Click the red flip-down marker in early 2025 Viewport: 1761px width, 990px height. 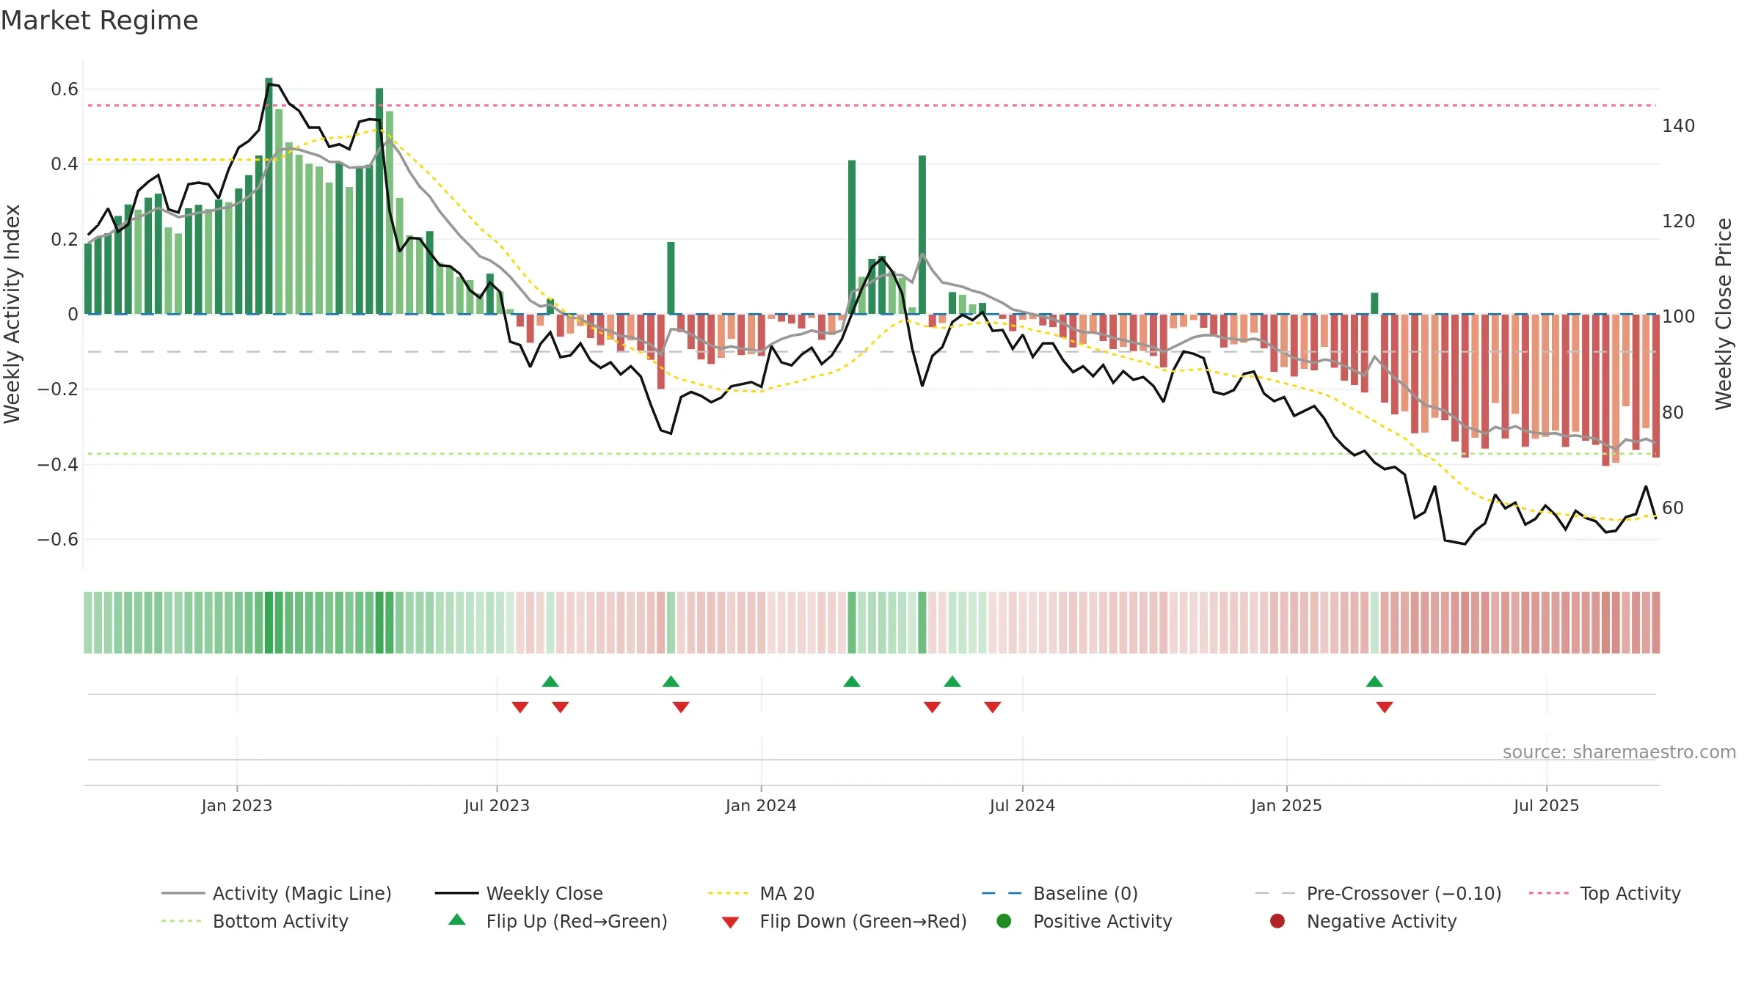point(1385,707)
